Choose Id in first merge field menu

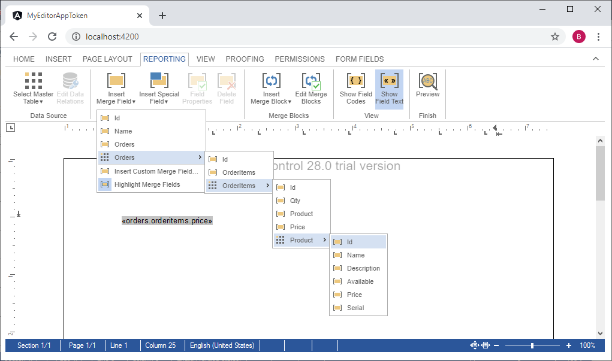(x=152, y=118)
